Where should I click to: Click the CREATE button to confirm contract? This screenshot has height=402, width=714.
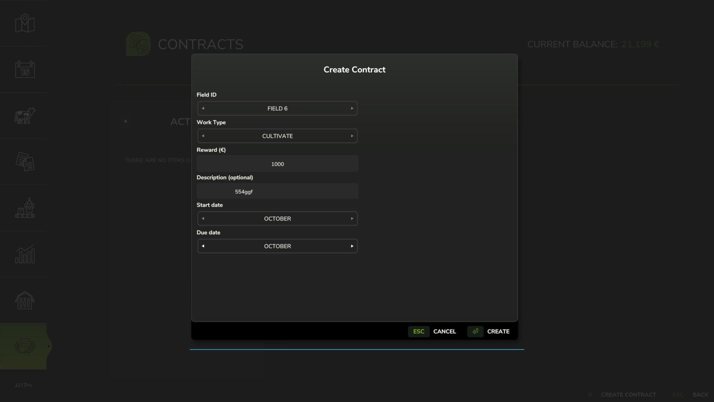tap(498, 331)
